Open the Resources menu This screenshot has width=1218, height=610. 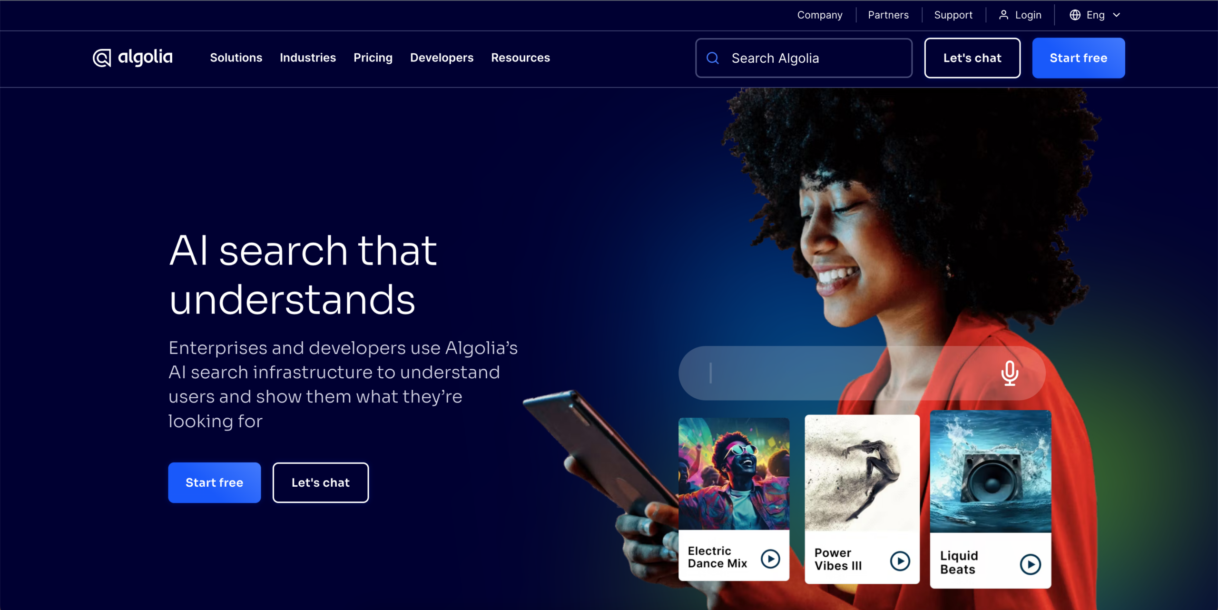[x=521, y=58]
